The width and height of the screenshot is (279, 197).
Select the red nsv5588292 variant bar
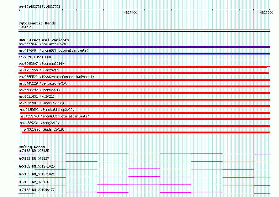pos(144,93)
